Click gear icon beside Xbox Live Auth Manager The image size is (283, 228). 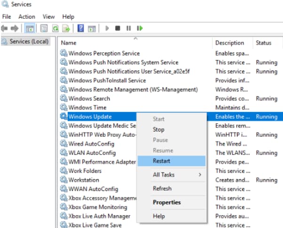63,216
